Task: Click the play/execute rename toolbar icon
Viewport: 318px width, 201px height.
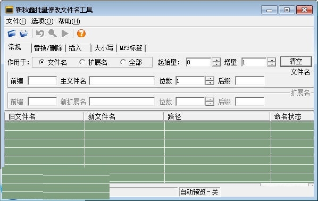Action: (65, 33)
